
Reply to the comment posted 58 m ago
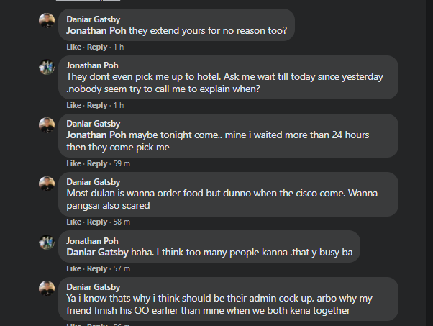click(x=97, y=222)
